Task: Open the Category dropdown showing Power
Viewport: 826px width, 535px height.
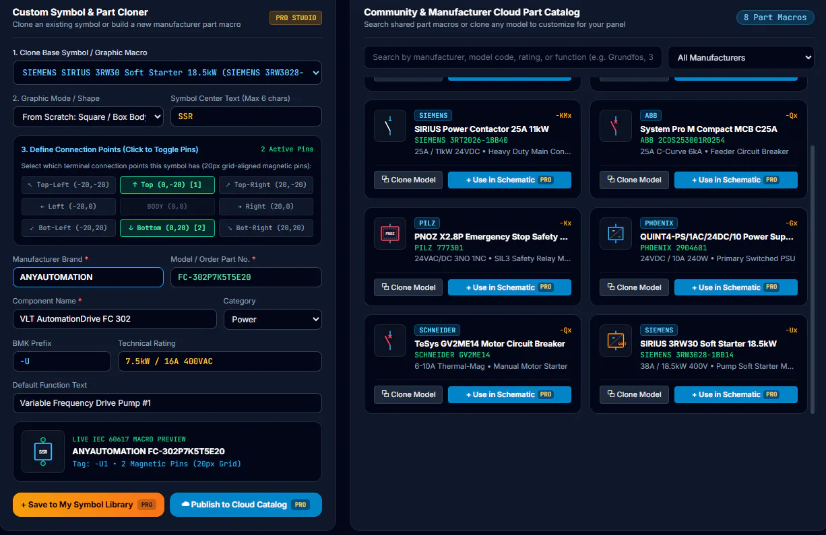Action: point(273,319)
